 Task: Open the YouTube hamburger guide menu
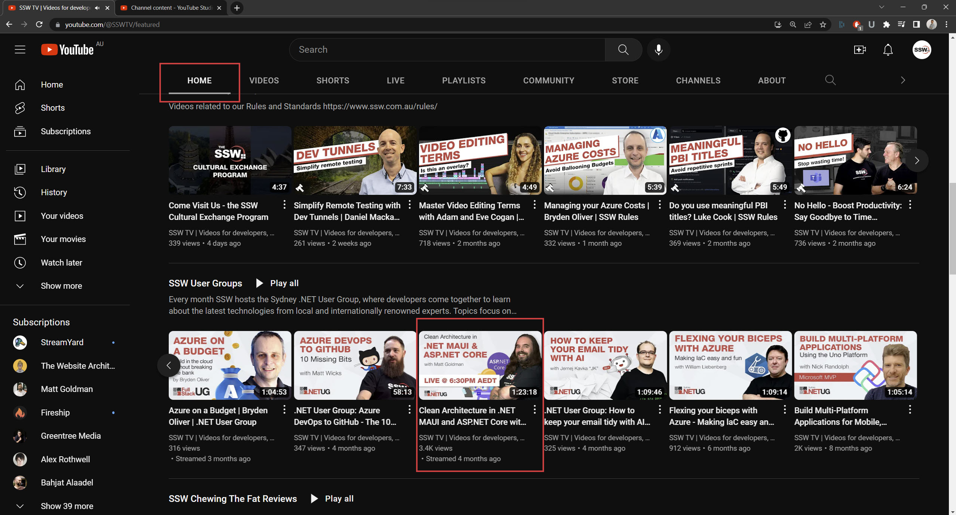pos(20,49)
